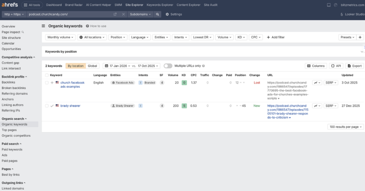Click Add filter plus button
365x191 pixels.
[276, 37]
